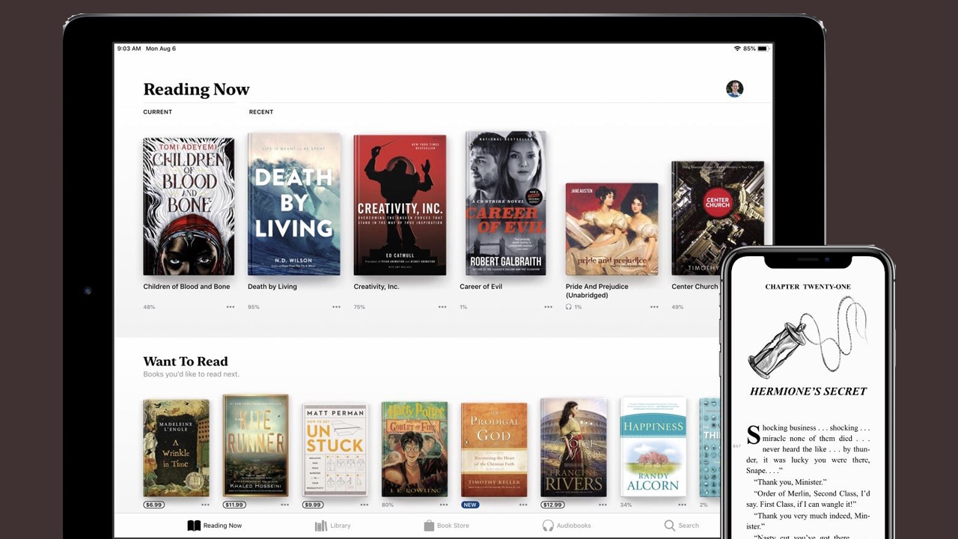
Task: Click the 'Reading Now' page heading
Action: pyautogui.click(x=196, y=90)
